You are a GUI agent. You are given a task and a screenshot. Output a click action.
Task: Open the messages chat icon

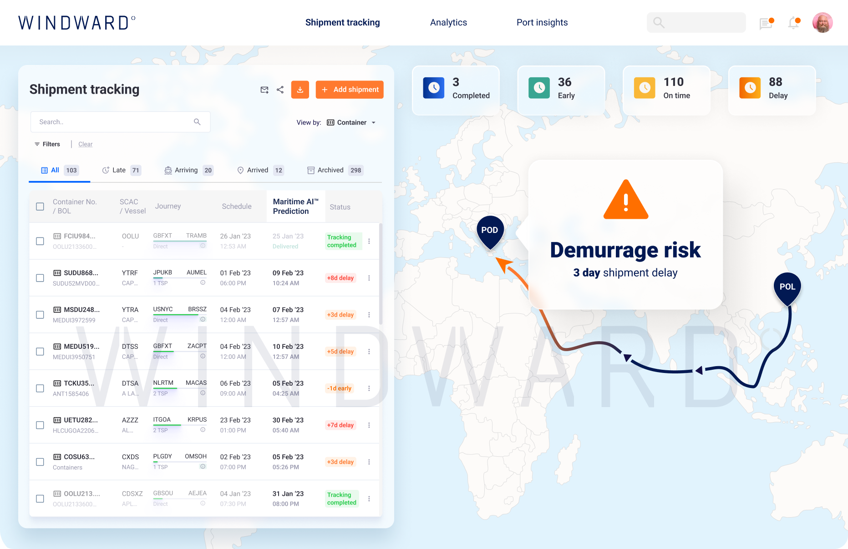click(x=767, y=23)
